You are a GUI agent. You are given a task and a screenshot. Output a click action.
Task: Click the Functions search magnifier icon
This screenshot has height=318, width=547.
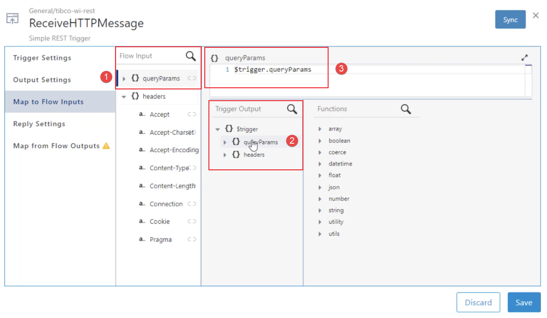[x=406, y=109]
